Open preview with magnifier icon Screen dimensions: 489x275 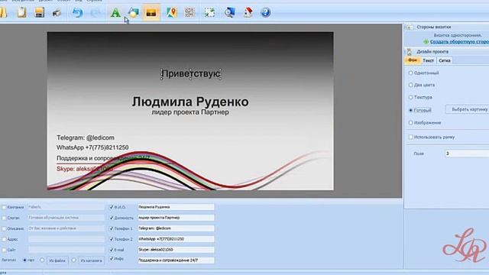point(229,13)
